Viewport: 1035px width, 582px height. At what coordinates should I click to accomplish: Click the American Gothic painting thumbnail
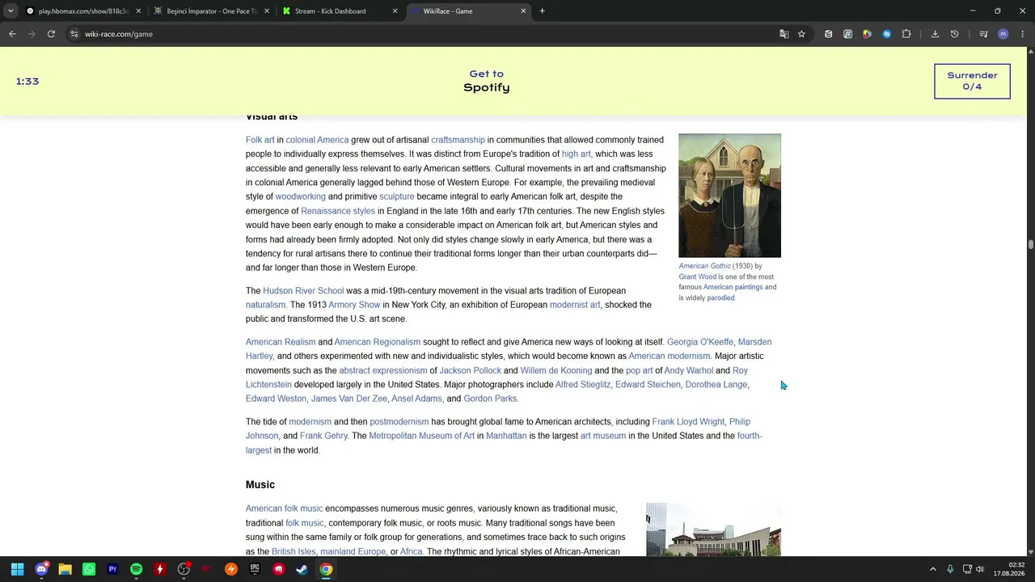tap(729, 196)
